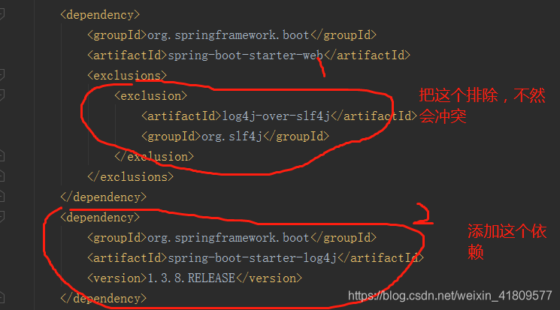The image size is (560, 310).
Task: Toggle the fold marker beside the </exclusion> closing tag
Action: click(2, 156)
